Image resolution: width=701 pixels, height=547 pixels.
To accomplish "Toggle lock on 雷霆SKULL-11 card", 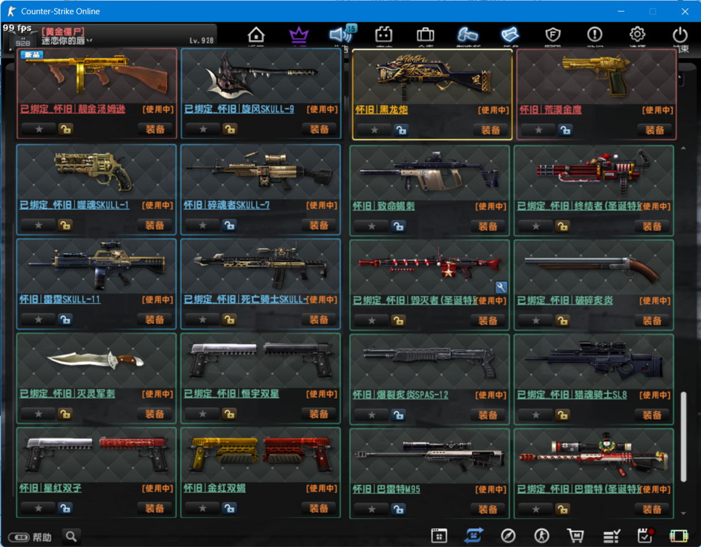I will pos(66,319).
